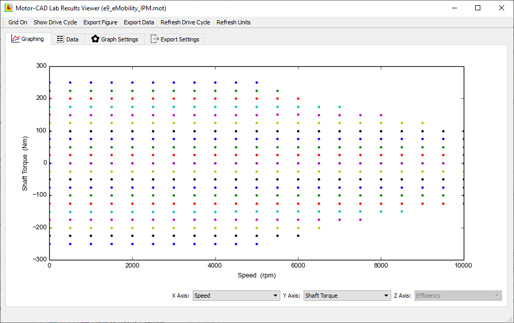Minimize the Lab Results Viewer window

[454, 8]
